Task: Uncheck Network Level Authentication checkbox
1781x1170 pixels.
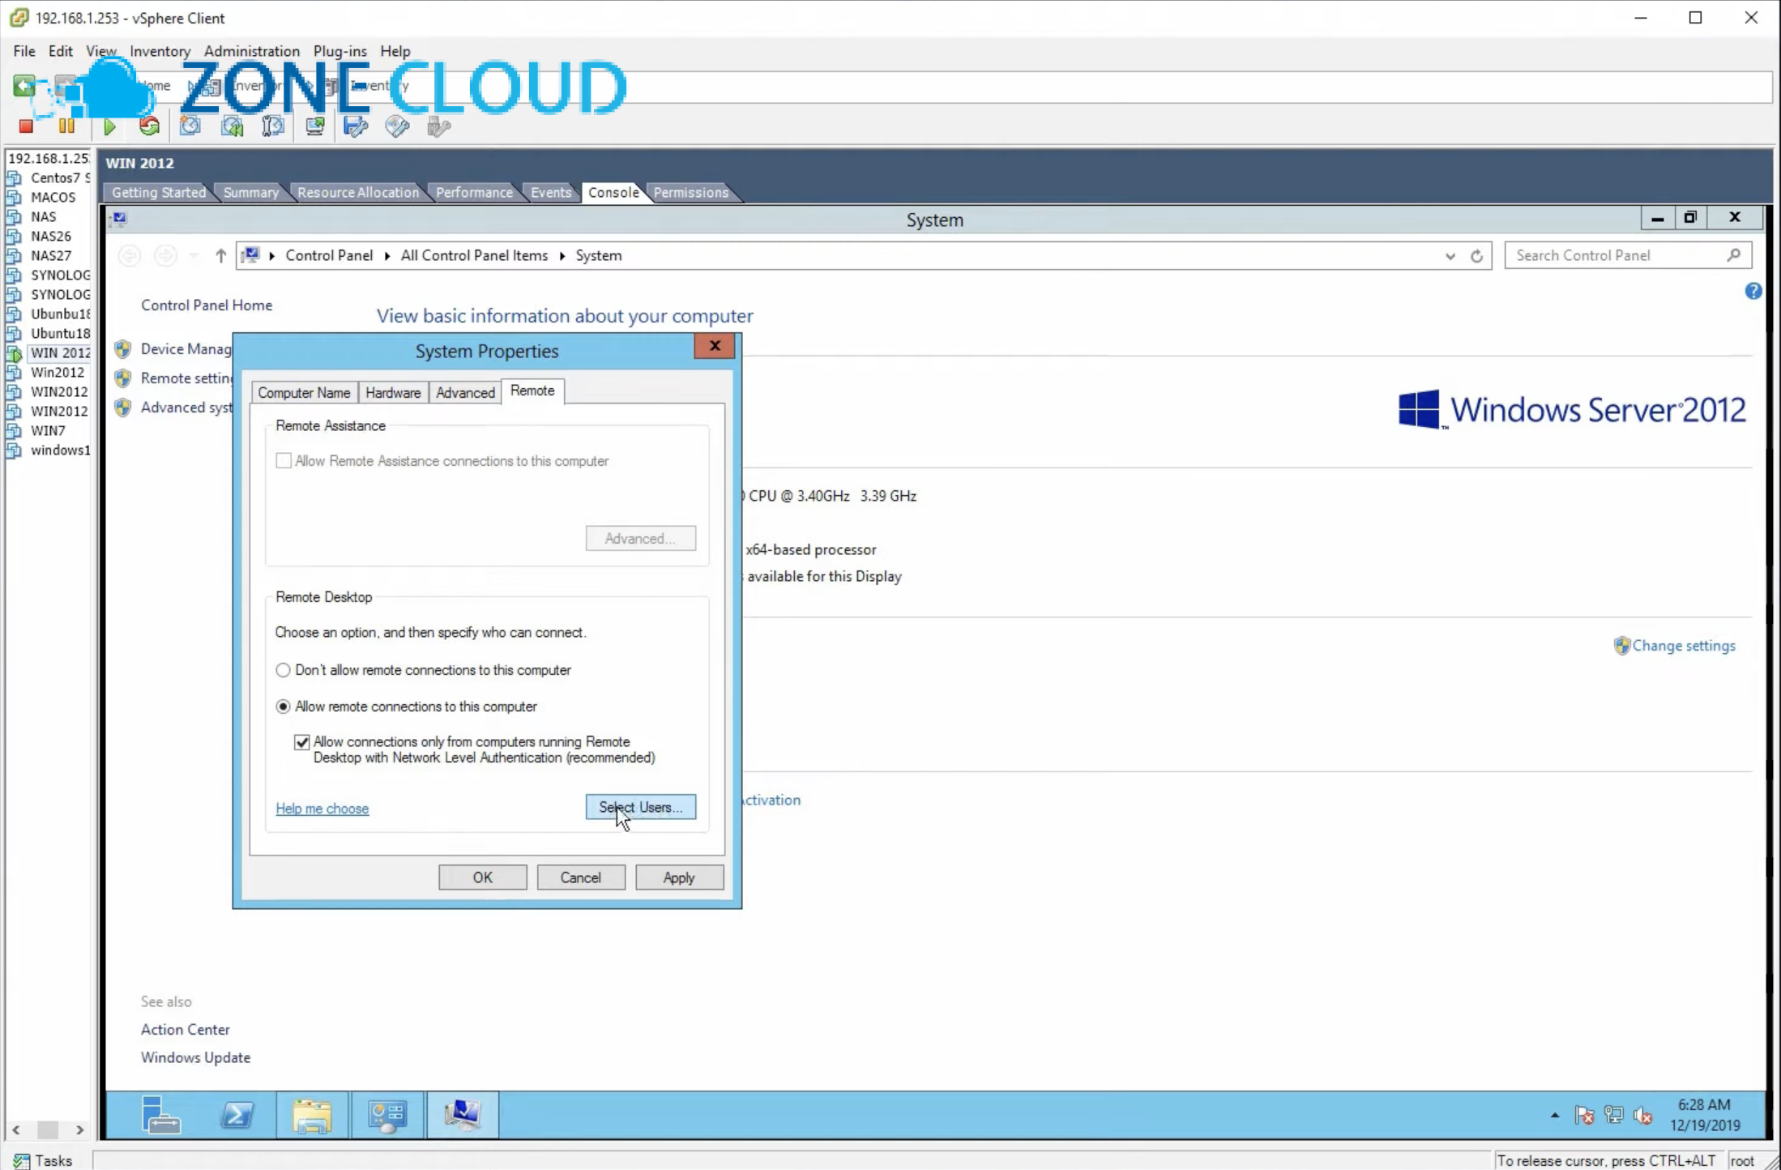Action: click(302, 742)
